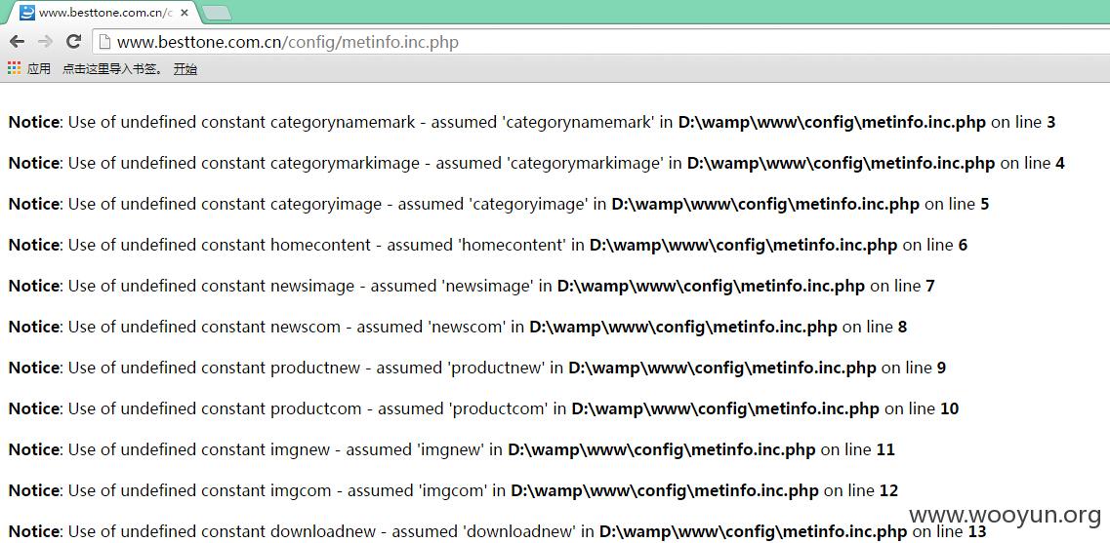
Task: Click the bold 'Notice' label on line 4 message
Action: 33,164
